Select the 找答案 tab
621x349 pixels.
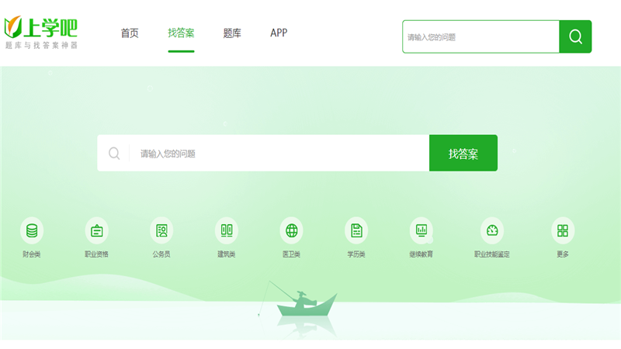click(181, 33)
